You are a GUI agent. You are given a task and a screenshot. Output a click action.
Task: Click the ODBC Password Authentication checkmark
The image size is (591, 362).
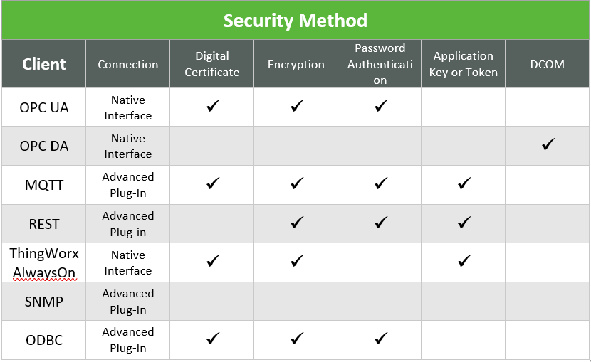381,339
